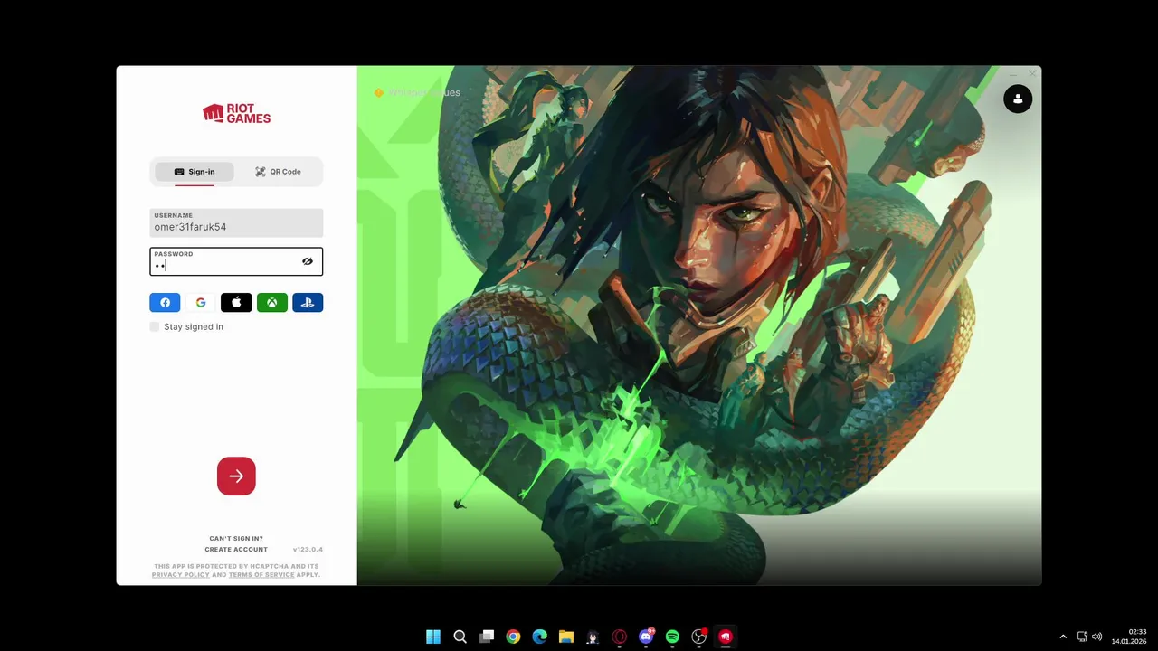Focus the Password input field
This screenshot has width=1158, height=651.
tap(236, 261)
